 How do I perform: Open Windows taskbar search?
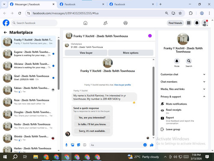[x=15, y=157]
